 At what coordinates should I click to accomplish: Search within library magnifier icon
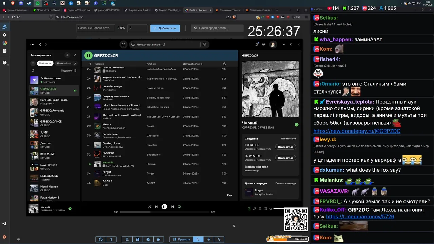(33, 70)
